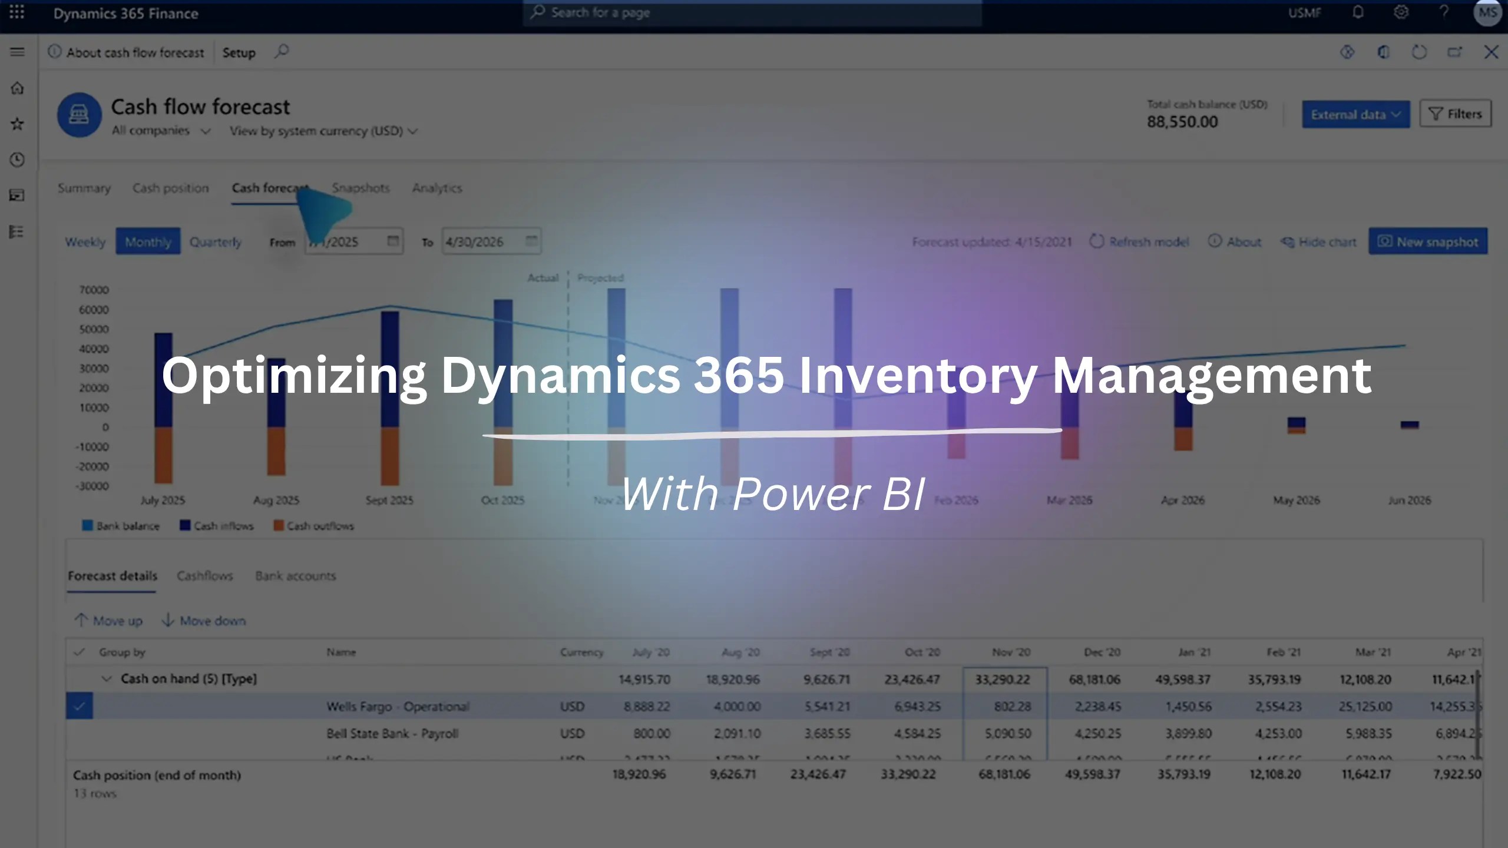1508x848 pixels.
Task: Click the grid vertical scrollbar
Action: pyautogui.click(x=1477, y=714)
